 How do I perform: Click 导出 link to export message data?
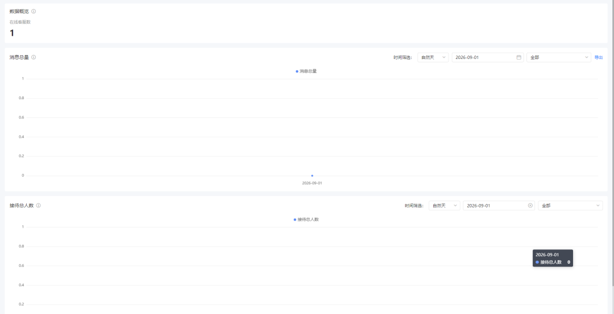point(599,57)
